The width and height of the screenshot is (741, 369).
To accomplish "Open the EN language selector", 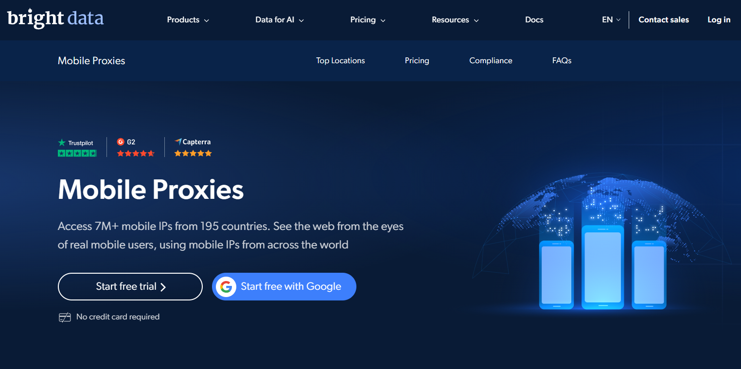I will tap(611, 20).
